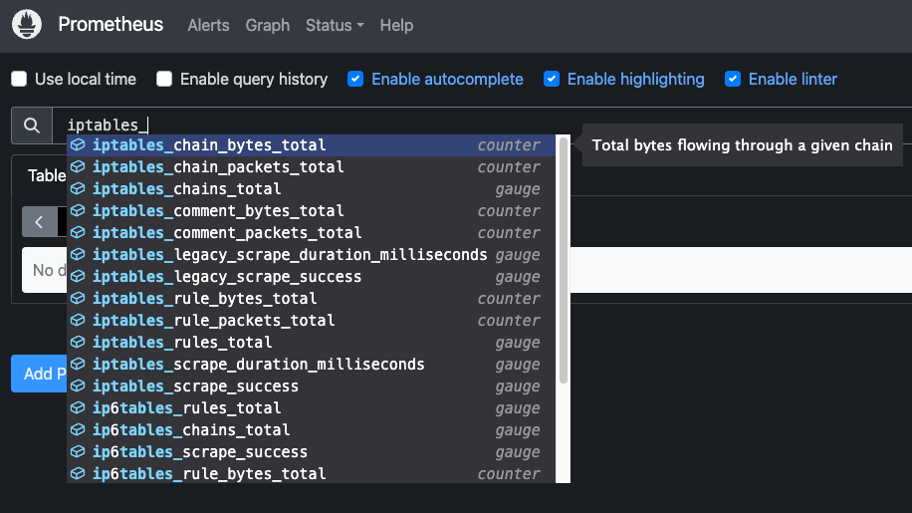This screenshot has height=513, width=912.
Task: Go to the Graph page
Action: coord(268,25)
